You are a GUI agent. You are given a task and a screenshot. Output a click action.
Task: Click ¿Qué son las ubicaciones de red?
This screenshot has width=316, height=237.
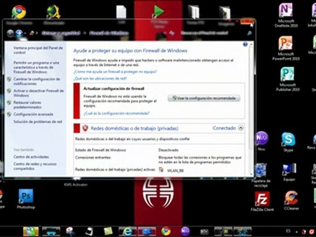point(100,79)
